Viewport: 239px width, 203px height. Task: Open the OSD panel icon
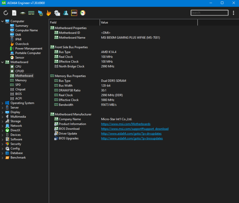pyautogui.click(x=74, y=13)
